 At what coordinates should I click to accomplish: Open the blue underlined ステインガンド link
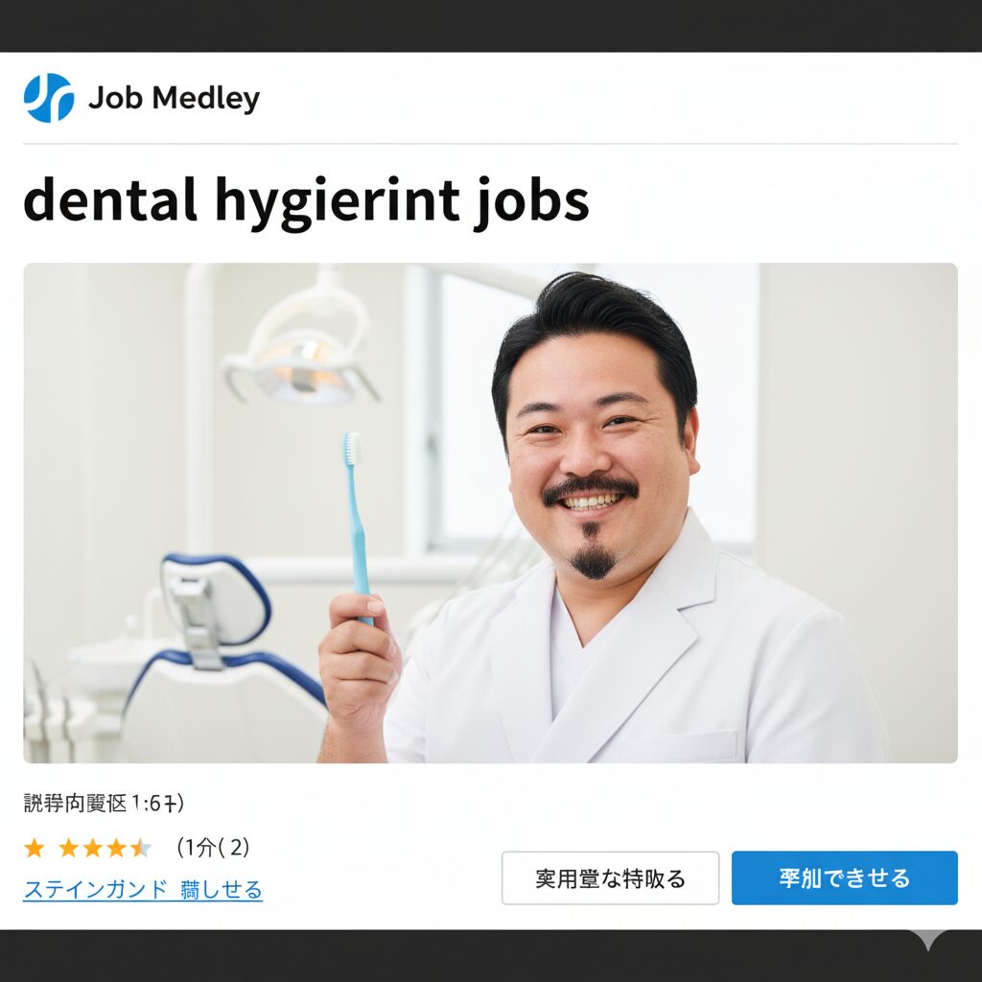(x=143, y=889)
